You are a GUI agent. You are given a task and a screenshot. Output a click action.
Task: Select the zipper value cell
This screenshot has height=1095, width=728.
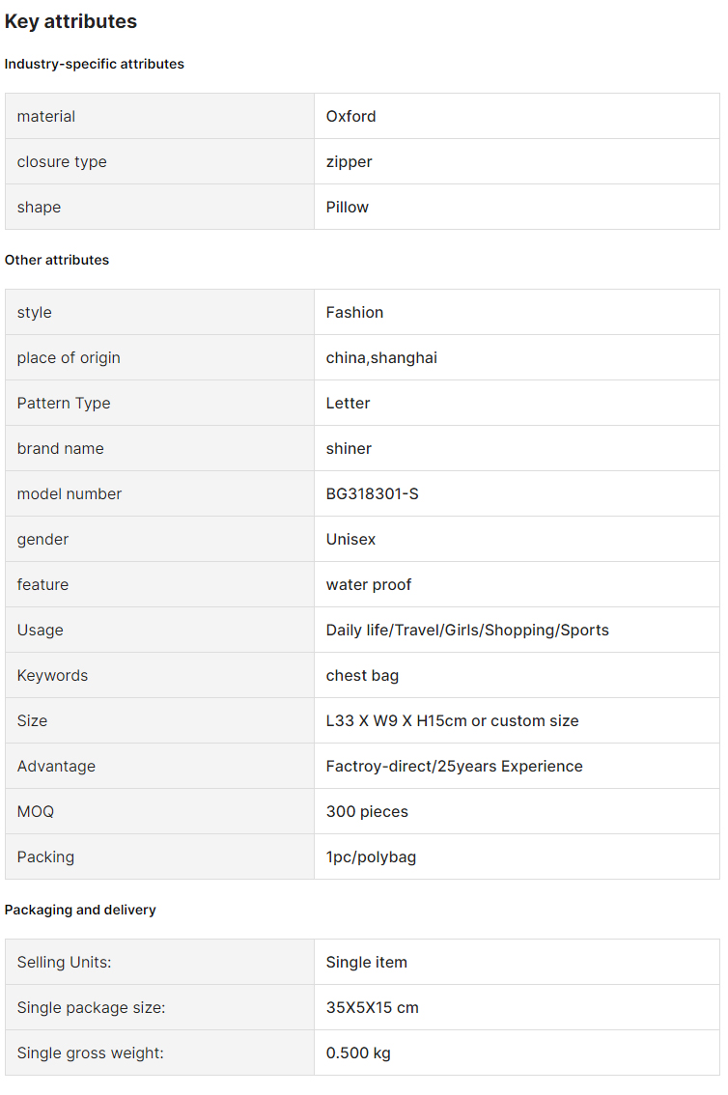pos(517,162)
